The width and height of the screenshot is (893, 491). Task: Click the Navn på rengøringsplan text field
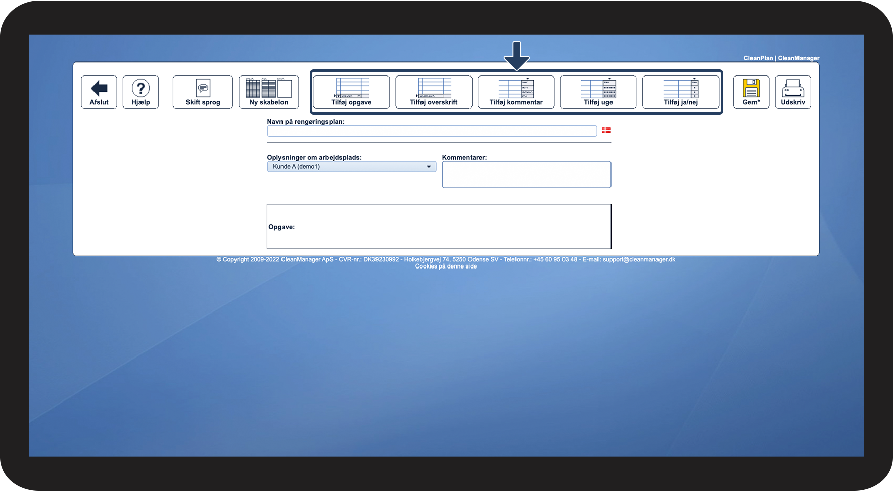pos(432,130)
